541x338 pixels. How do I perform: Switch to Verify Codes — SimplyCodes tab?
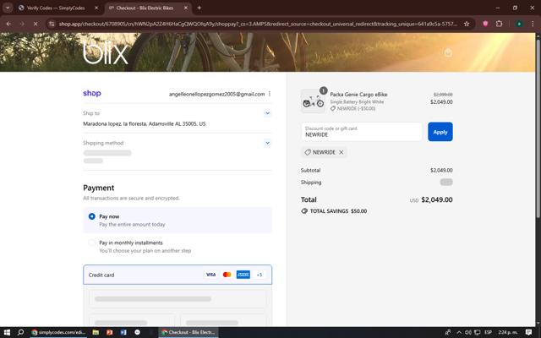coord(56,8)
